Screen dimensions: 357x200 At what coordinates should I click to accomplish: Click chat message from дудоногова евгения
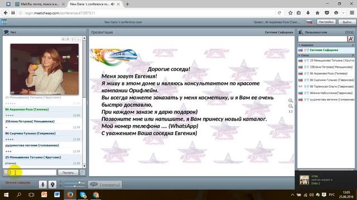point(42,148)
